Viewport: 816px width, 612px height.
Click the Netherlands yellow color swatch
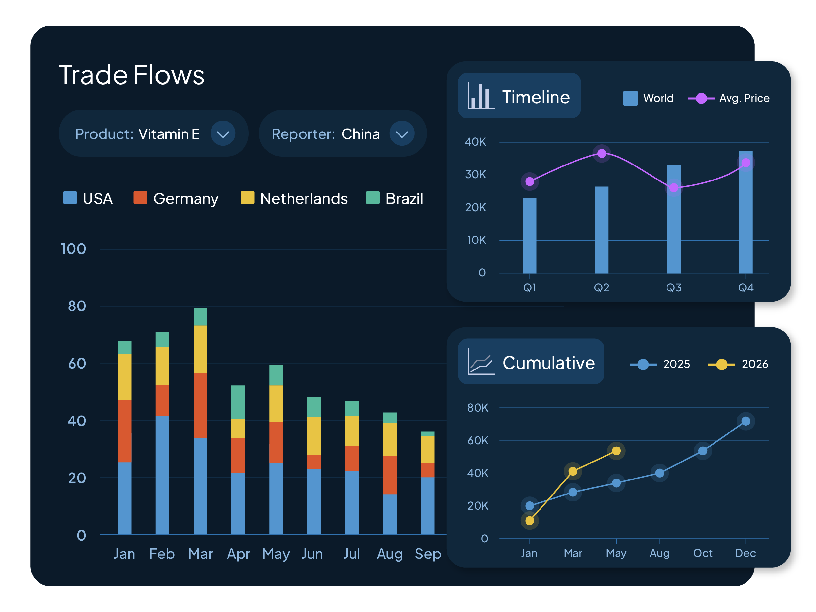click(247, 198)
